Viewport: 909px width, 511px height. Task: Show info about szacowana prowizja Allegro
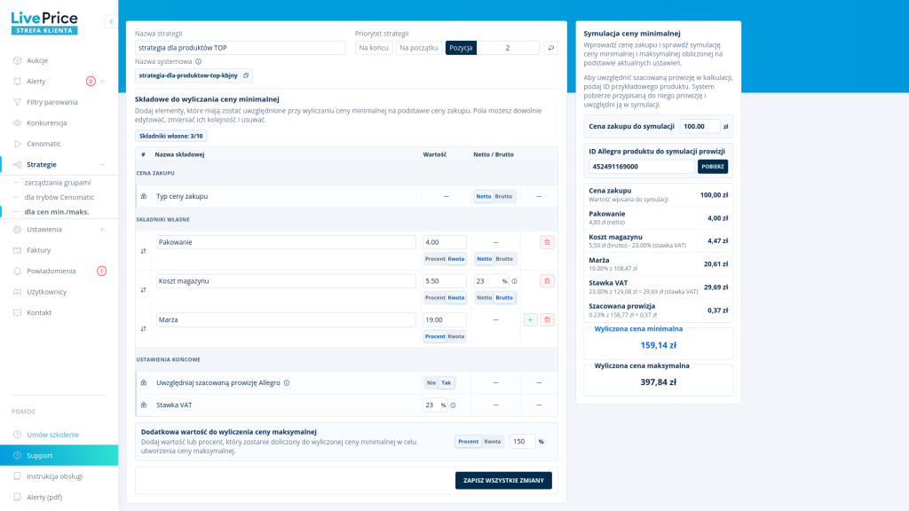(287, 383)
